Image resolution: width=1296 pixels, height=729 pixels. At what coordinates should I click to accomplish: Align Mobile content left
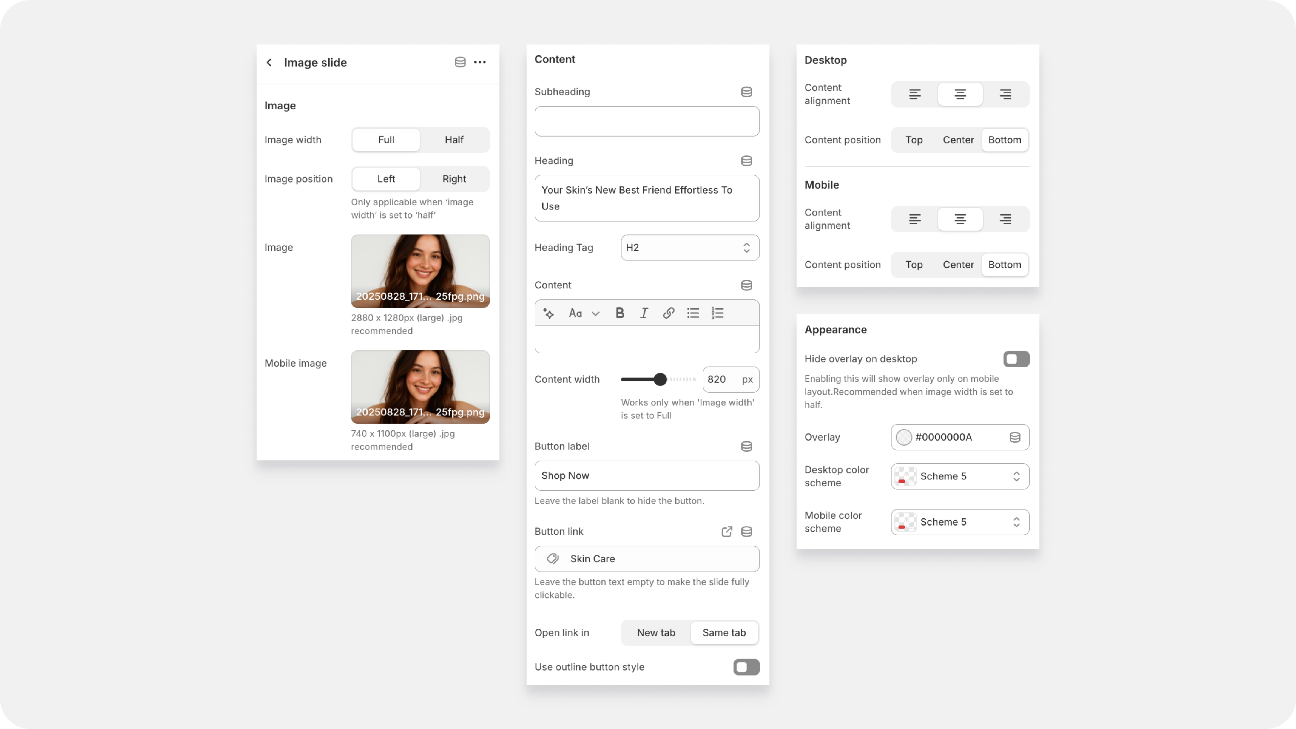[x=915, y=219]
